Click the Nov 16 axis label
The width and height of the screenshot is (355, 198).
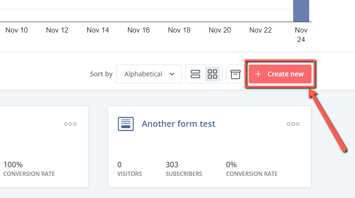tap(139, 30)
